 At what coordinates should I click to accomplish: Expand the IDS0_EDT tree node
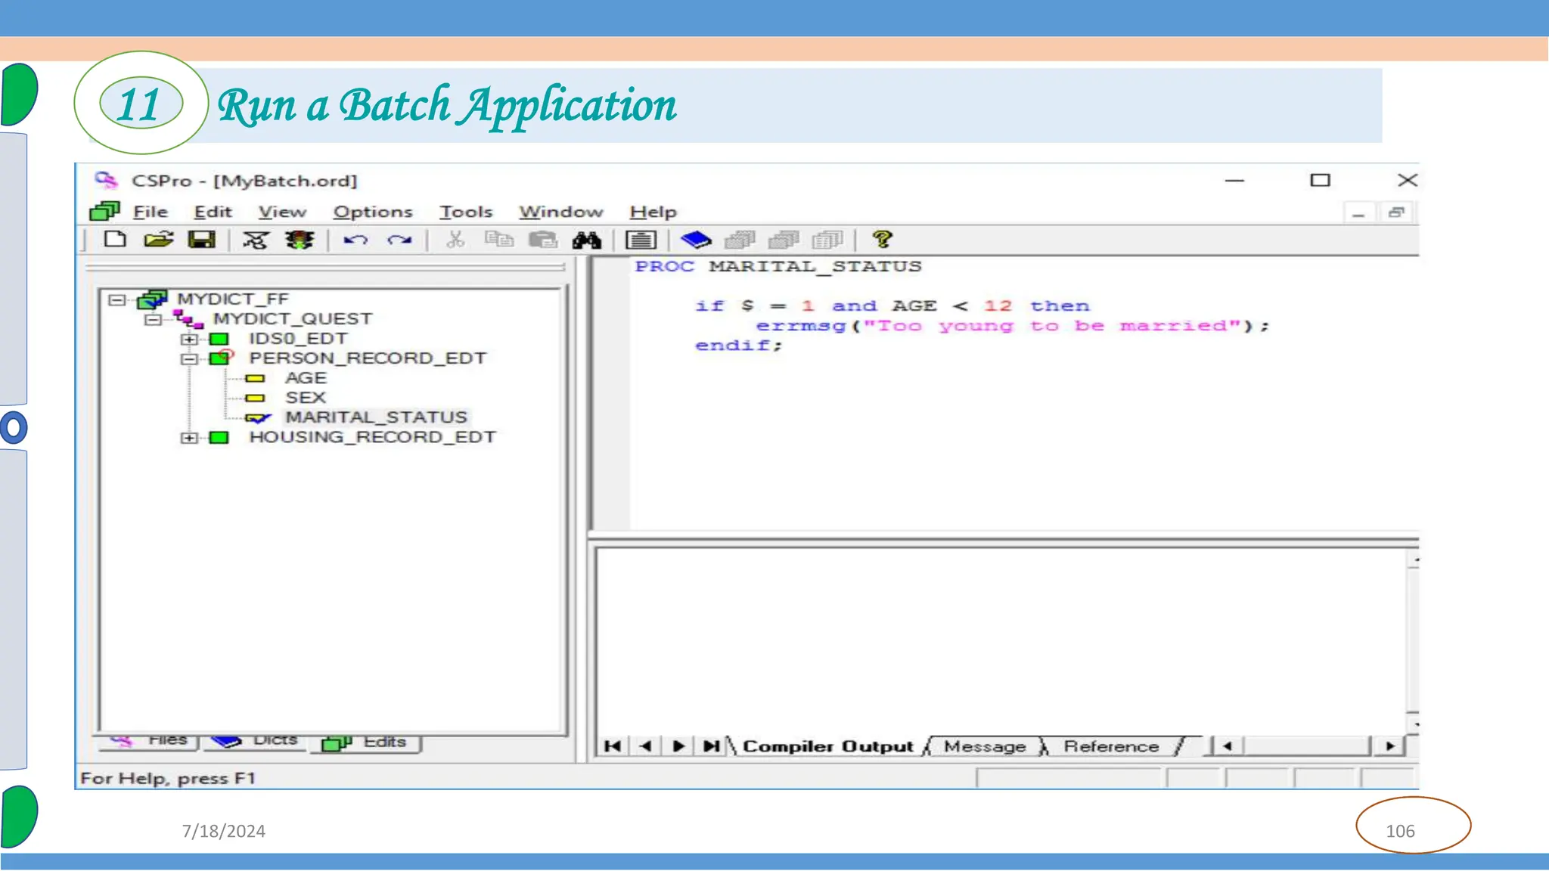click(x=189, y=339)
